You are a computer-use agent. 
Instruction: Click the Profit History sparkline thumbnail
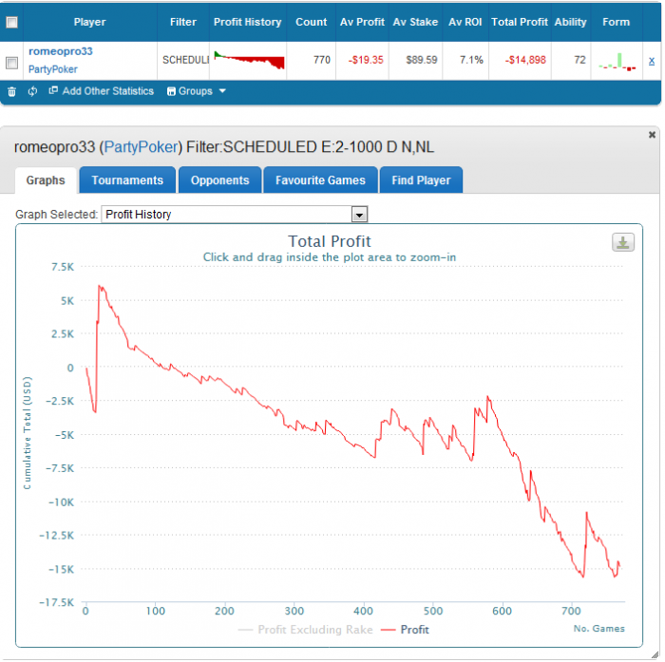click(249, 60)
